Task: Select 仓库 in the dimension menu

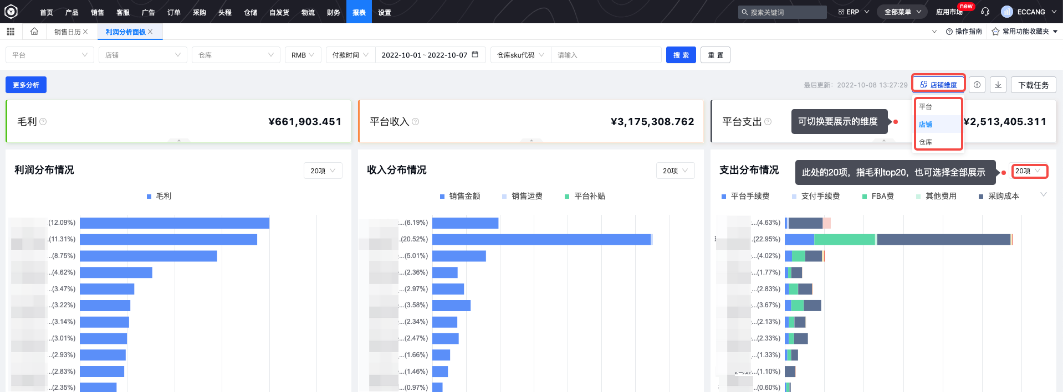Action: coord(926,142)
